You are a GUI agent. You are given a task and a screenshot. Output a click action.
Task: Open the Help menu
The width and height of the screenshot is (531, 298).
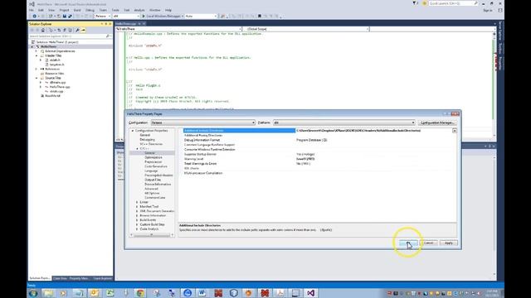pos(168,10)
